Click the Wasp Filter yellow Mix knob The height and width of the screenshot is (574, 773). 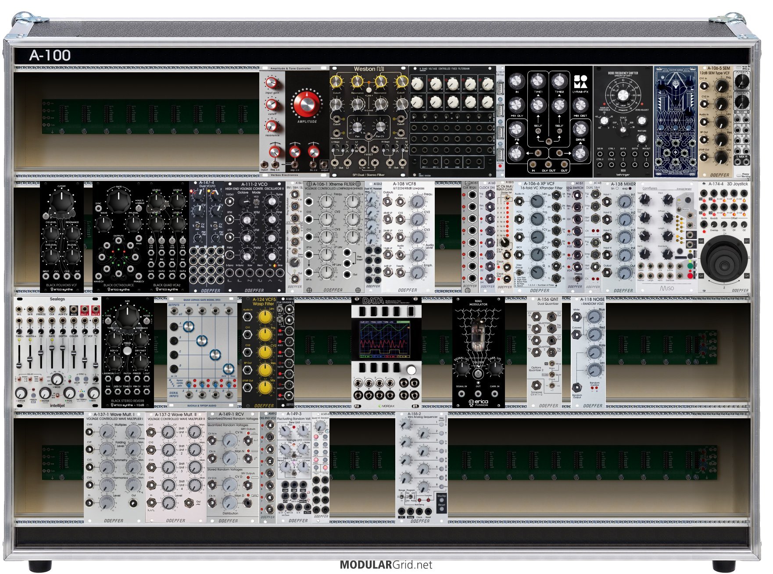point(265,388)
